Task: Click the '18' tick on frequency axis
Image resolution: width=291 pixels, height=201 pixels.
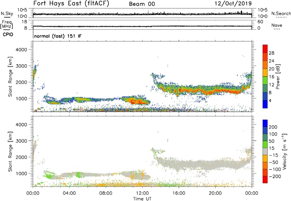Action: [24, 22]
